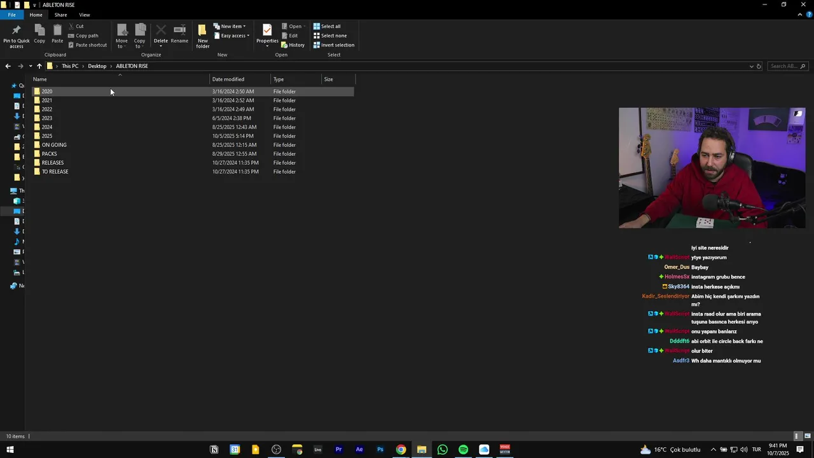Image resolution: width=814 pixels, height=458 pixels.
Task: Open WhatsApp from the taskbar
Action: pos(443,450)
